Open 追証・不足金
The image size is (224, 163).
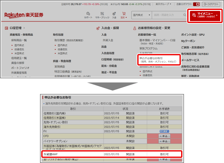[x=109, y=72]
